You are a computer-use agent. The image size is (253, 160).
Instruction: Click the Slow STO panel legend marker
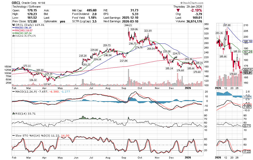pos(13,135)
